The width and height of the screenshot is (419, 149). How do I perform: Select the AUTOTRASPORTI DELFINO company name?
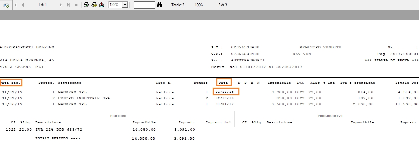(x=27, y=47)
